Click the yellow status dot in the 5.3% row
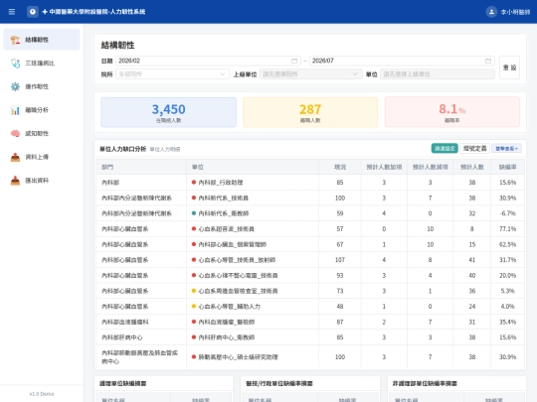 tap(194, 291)
